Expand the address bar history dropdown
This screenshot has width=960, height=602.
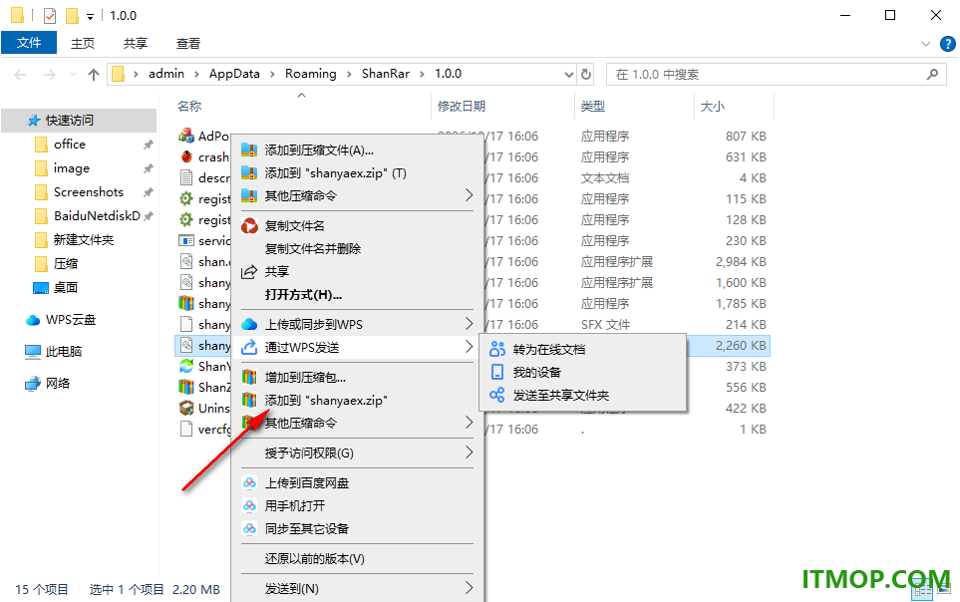569,74
